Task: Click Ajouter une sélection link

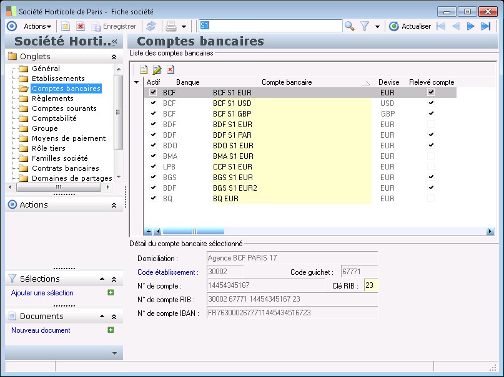Action: click(x=42, y=293)
